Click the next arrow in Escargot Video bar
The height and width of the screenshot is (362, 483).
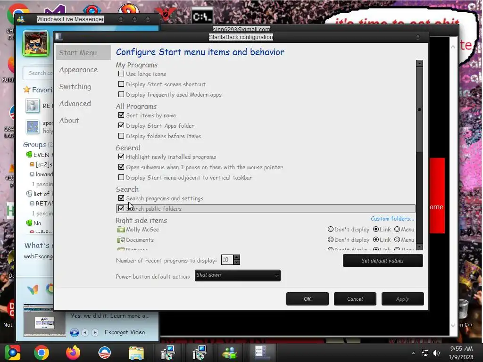[x=95, y=332]
